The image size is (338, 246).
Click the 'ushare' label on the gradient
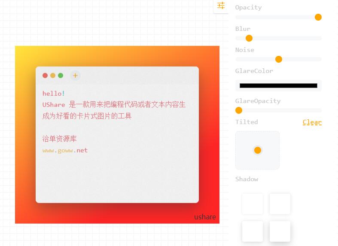(205, 217)
